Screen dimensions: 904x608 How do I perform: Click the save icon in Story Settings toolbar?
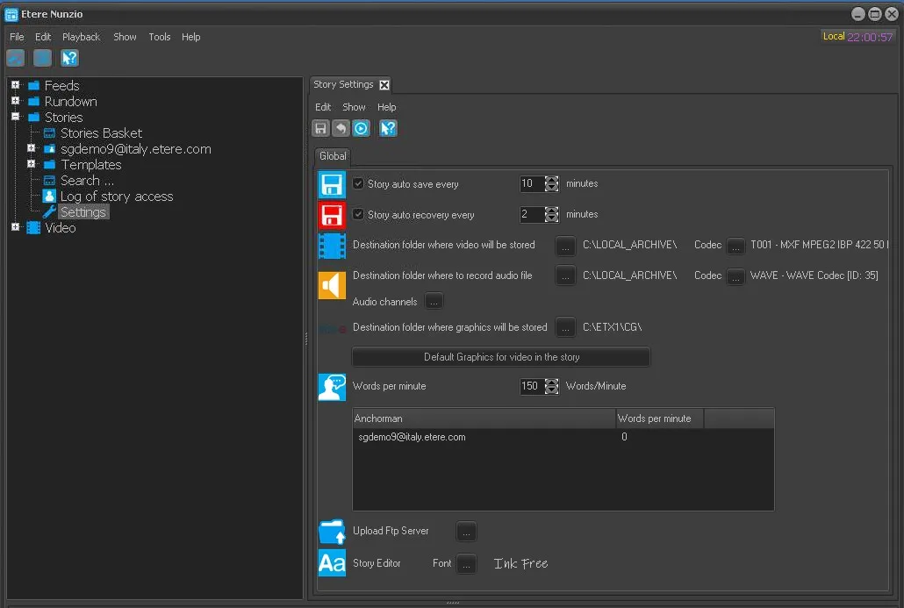pyautogui.click(x=321, y=129)
